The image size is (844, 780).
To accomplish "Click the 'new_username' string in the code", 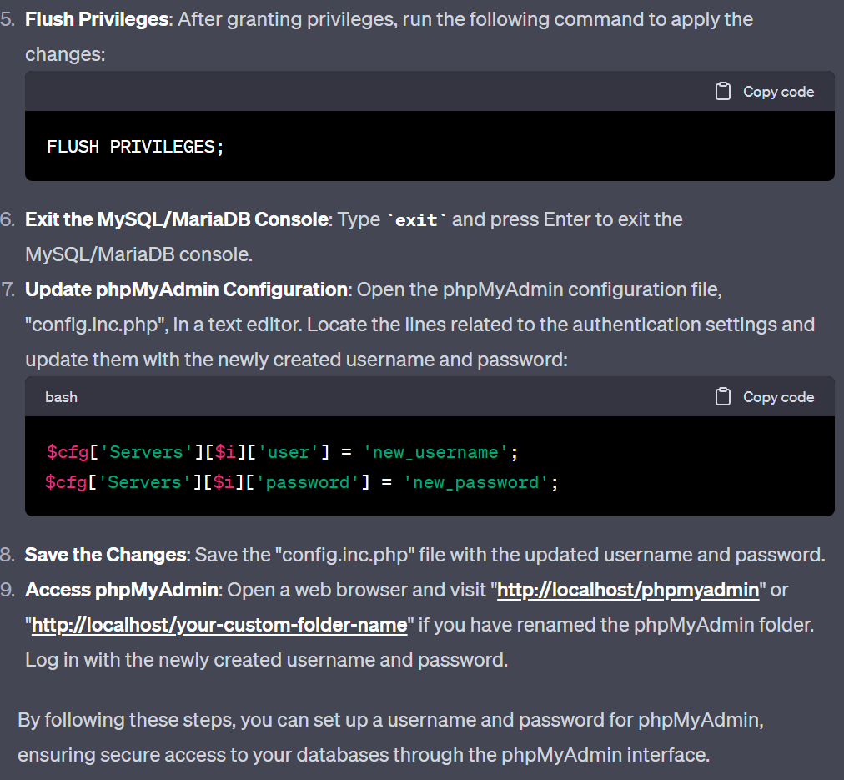I will [436, 452].
